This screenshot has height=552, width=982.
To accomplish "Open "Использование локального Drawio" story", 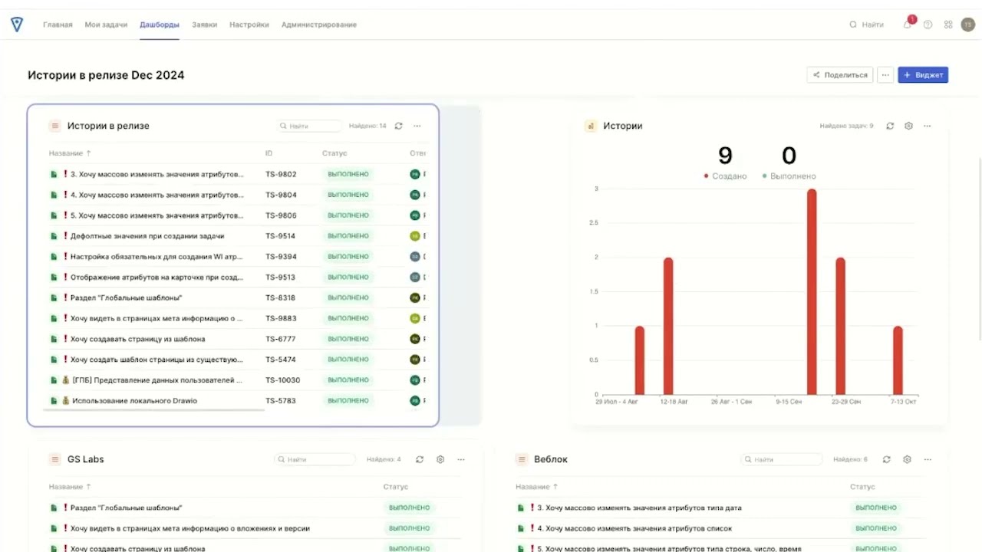I will click(134, 401).
